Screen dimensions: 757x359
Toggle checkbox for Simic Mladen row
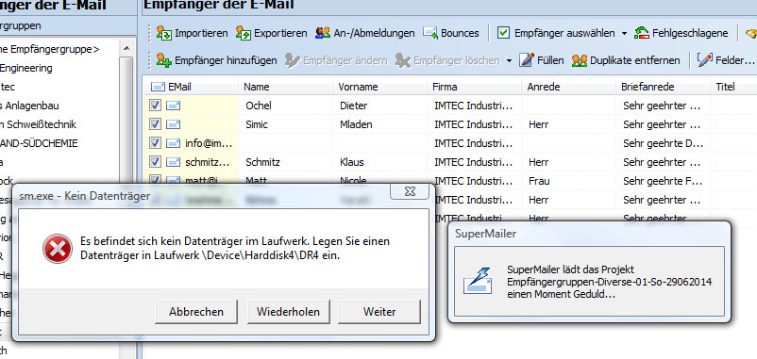[155, 124]
